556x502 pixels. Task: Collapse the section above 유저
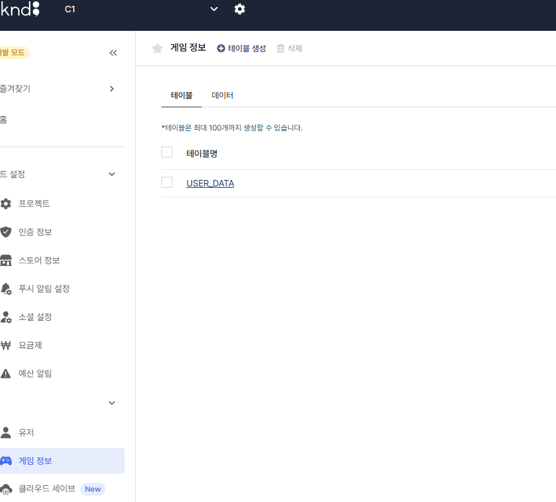[x=112, y=403]
